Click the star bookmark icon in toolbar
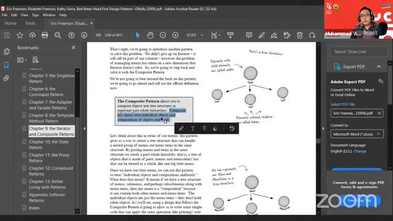 pos(20,36)
